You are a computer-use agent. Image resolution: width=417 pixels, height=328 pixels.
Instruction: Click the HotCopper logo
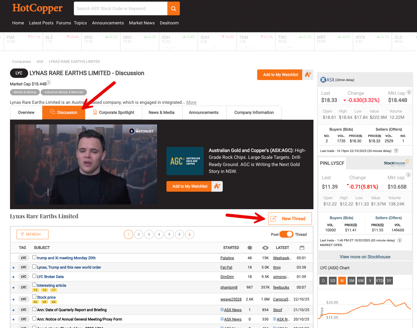[37, 8]
